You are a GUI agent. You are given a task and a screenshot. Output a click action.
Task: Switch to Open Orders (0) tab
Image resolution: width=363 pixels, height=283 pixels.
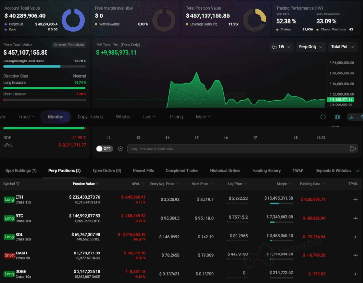pyautogui.click(x=107, y=171)
